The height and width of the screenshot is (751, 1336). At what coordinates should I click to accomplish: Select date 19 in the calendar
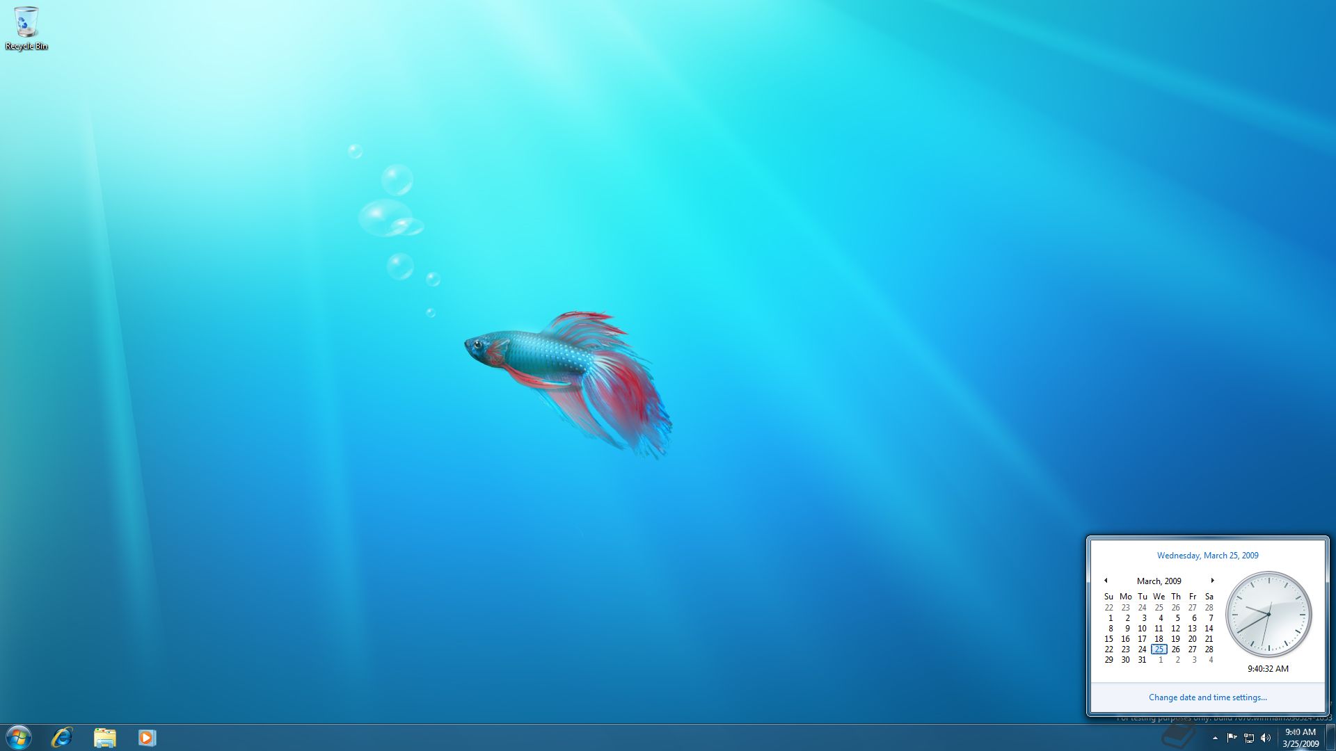coord(1175,638)
